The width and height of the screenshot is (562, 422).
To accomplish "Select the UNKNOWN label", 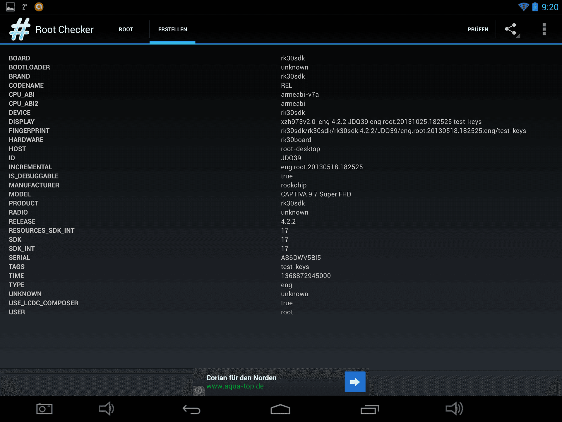I will point(25,295).
